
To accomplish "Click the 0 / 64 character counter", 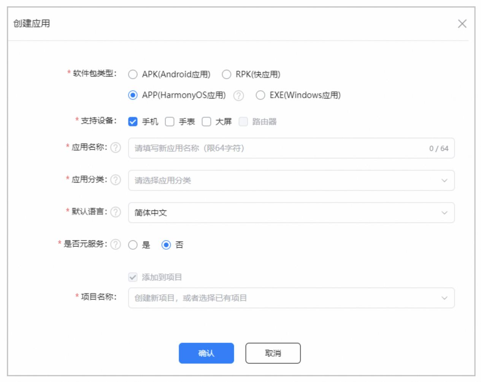I will click(x=439, y=149).
